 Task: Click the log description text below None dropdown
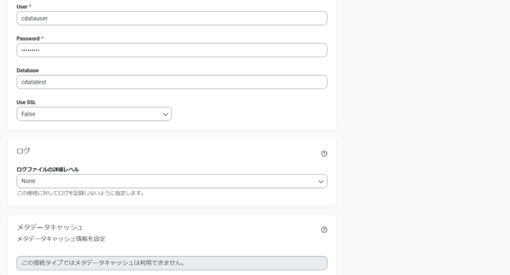81,193
